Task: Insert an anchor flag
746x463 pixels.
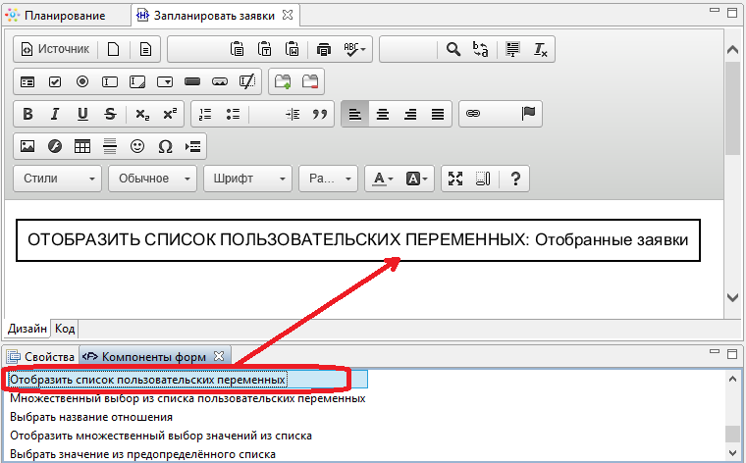Action: point(528,114)
